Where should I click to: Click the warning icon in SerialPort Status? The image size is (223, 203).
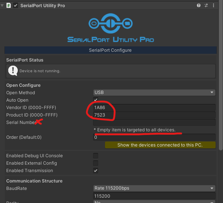[13, 71]
